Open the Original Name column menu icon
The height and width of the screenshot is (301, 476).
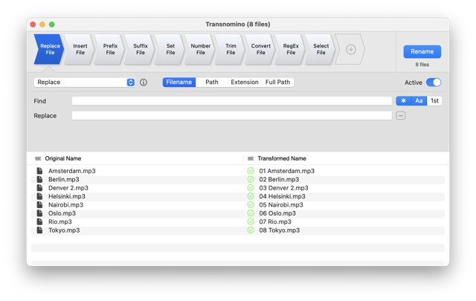coord(38,158)
